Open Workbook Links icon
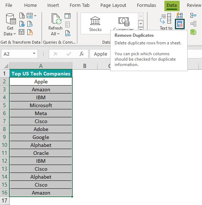Viewport: 202px width, 205px height. (x=68, y=33)
